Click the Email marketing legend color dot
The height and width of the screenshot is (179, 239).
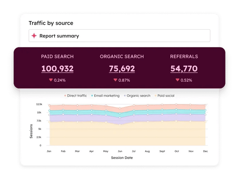coord(92,96)
